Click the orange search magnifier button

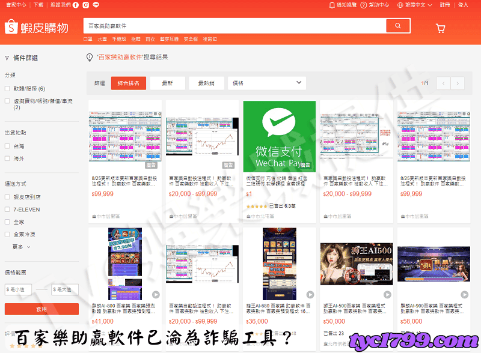398,26
